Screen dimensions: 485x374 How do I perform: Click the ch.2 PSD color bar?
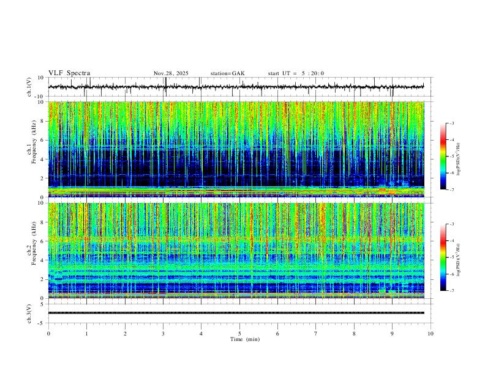tap(443, 257)
